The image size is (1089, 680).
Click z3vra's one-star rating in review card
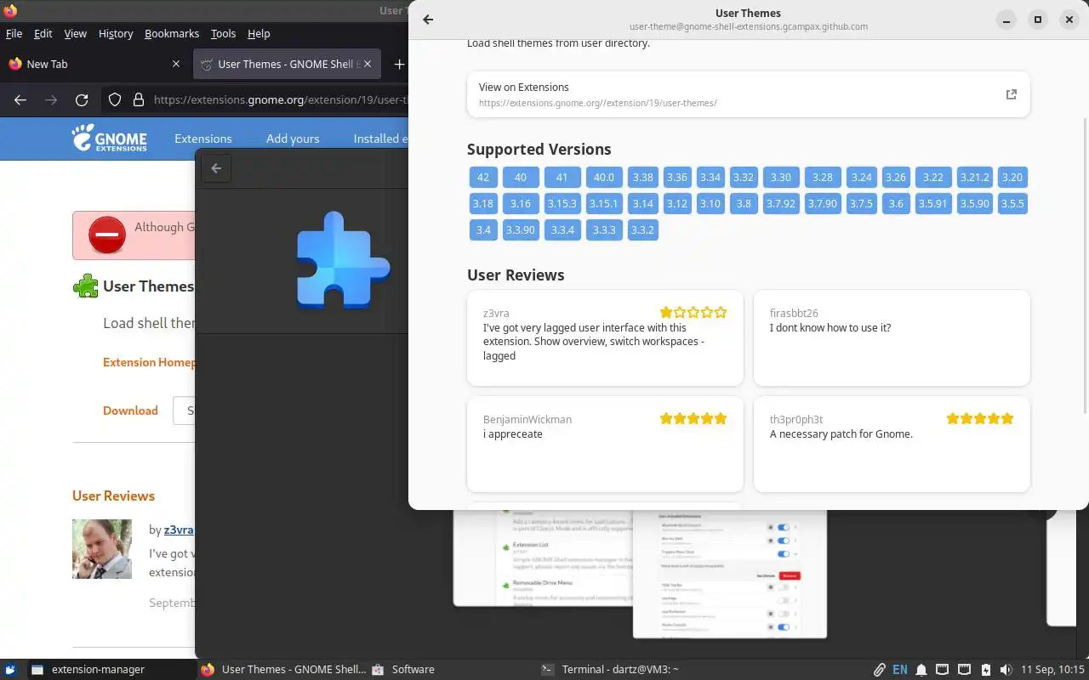coord(693,313)
